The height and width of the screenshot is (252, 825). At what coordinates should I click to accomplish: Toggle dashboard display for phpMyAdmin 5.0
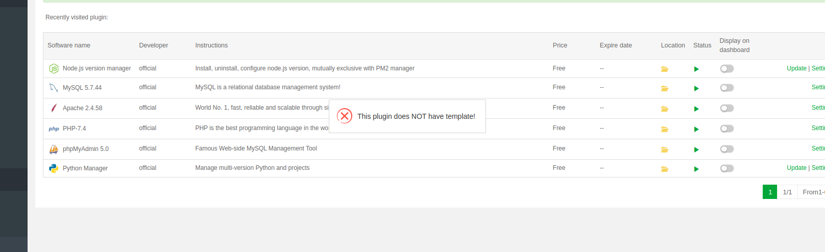pyautogui.click(x=727, y=149)
